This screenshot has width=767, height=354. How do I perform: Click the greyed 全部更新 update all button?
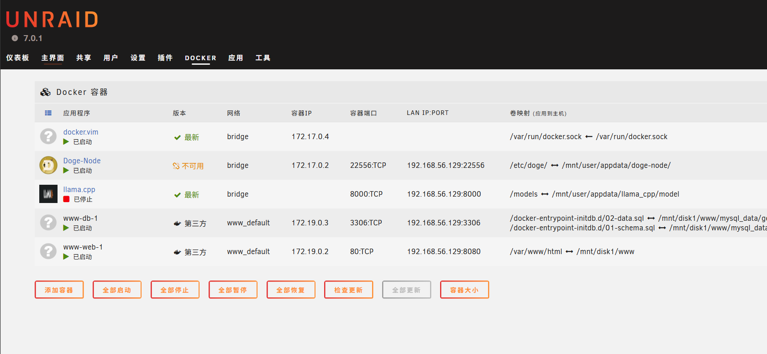(406, 290)
